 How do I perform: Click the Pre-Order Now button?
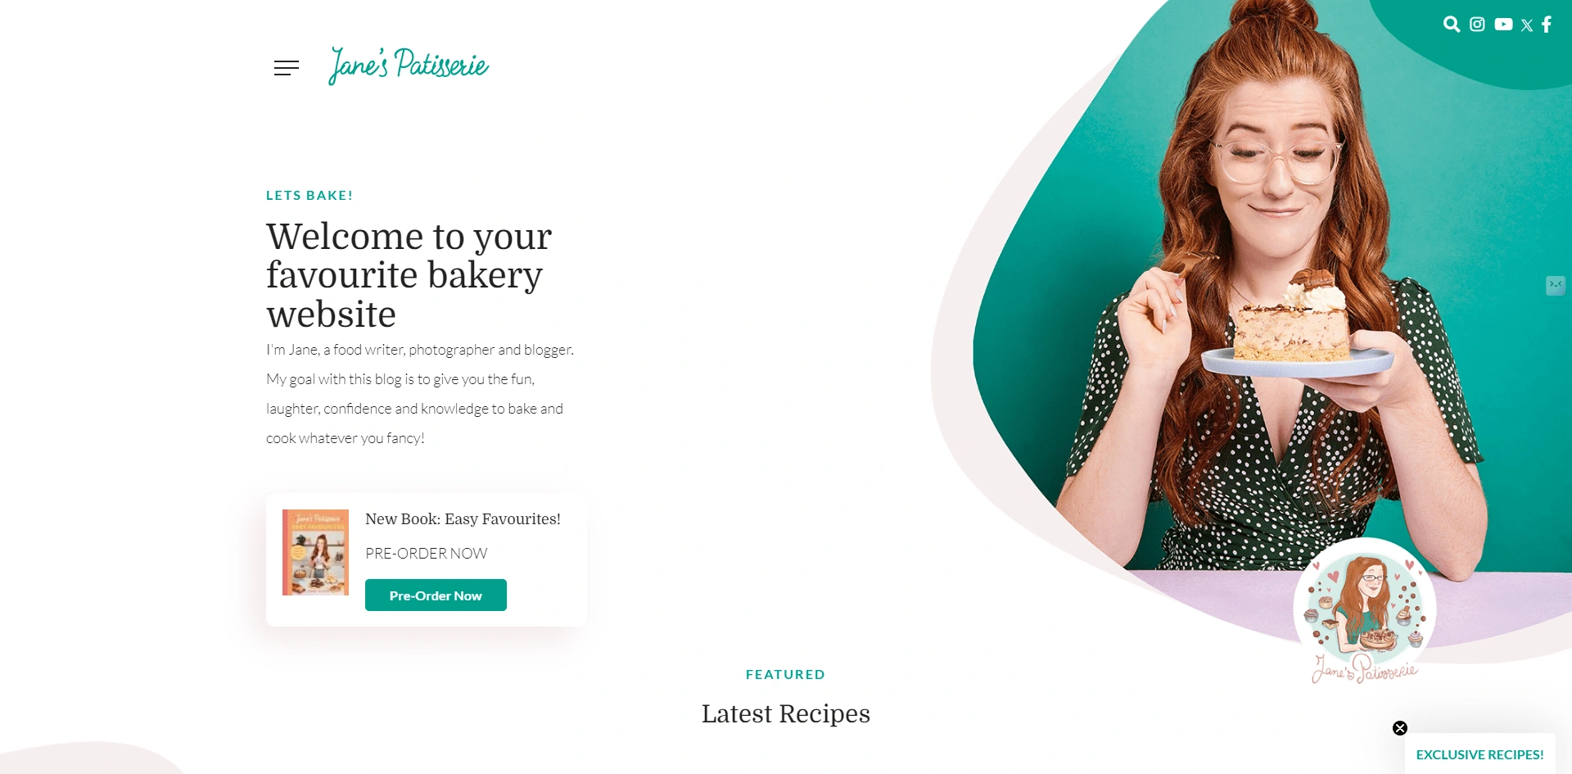point(436,595)
